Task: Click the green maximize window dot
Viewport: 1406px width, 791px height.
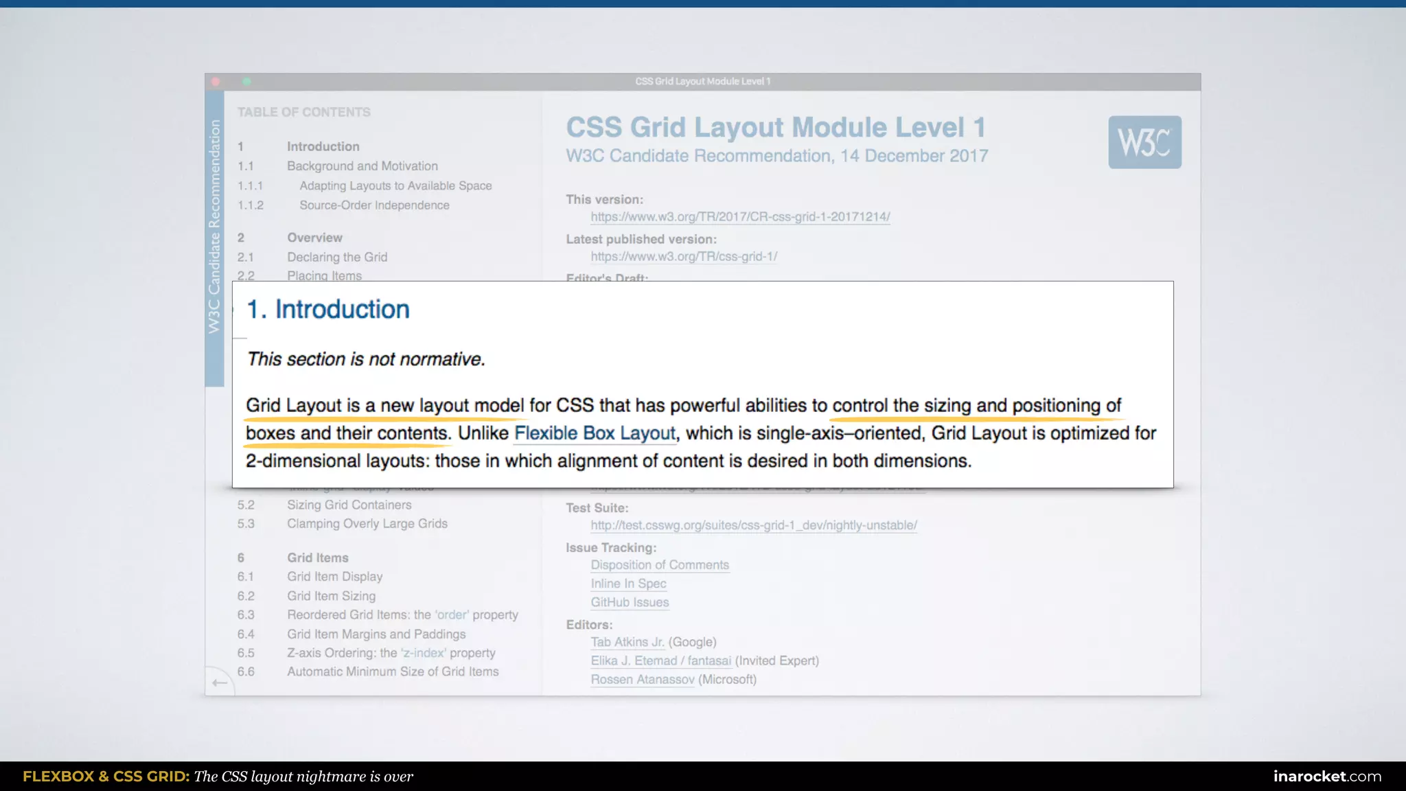Action: coord(247,82)
